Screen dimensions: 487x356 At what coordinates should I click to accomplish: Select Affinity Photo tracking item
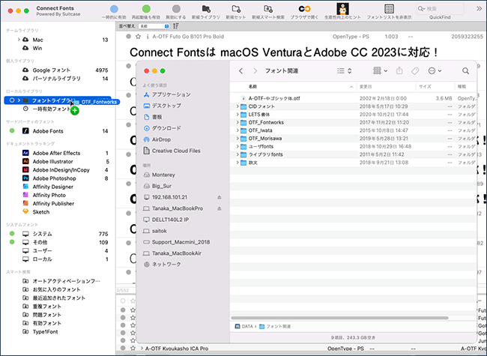[49, 195]
